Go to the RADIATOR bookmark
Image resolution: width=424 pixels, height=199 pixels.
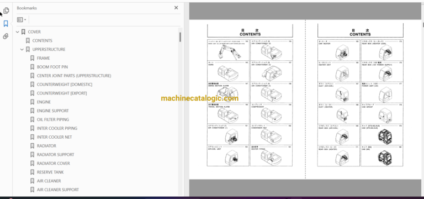46,146
